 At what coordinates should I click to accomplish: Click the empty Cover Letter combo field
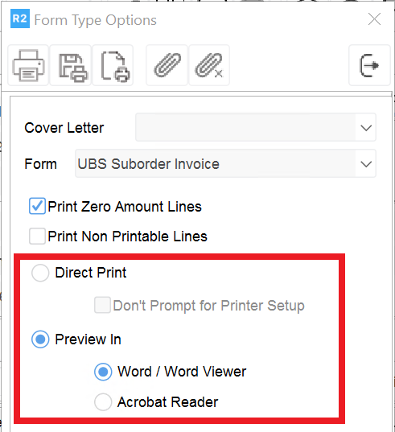[x=255, y=127]
